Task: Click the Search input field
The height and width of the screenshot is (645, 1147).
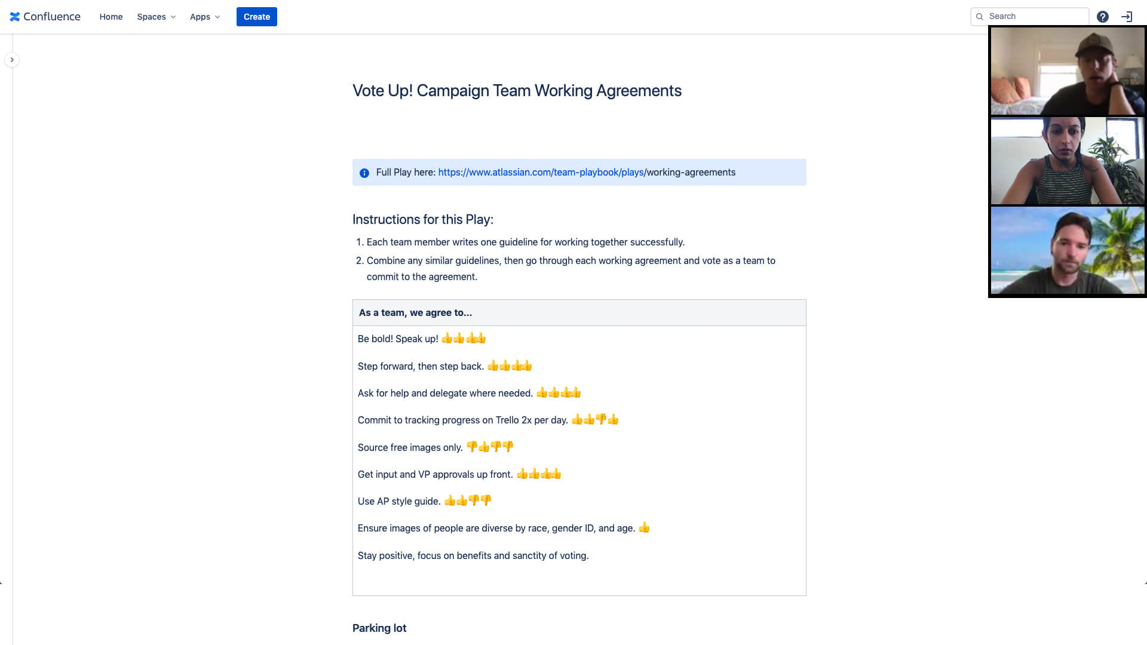Action: (1029, 16)
